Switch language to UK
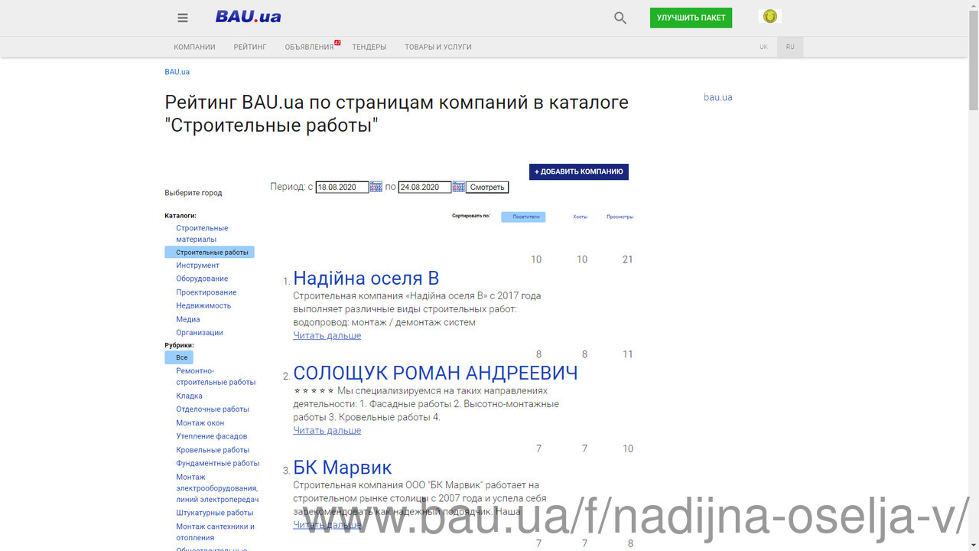979x551 pixels. point(763,47)
